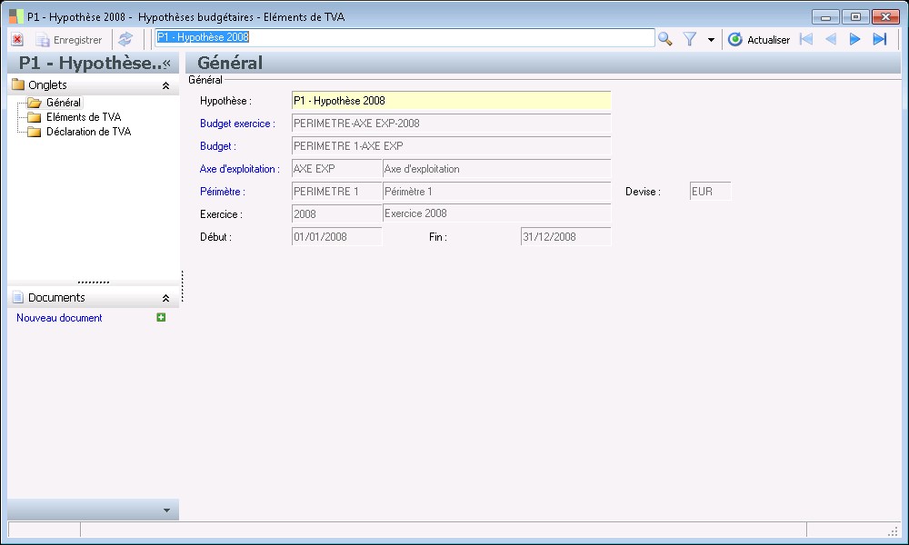This screenshot has width=909, height=545.
Task: Click the red delete icon in toolbar
Action: 17,39
